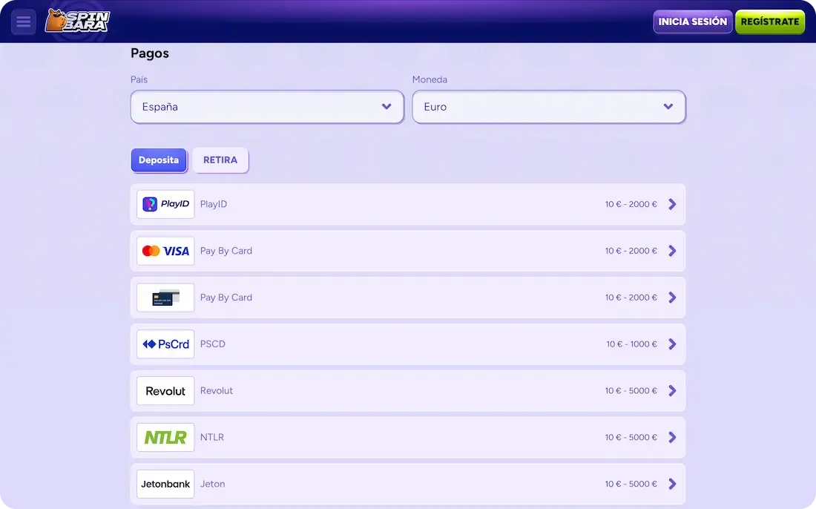
Task: Click the NTLR green logo
Action: pyautogui.click(x=165, y=437)
